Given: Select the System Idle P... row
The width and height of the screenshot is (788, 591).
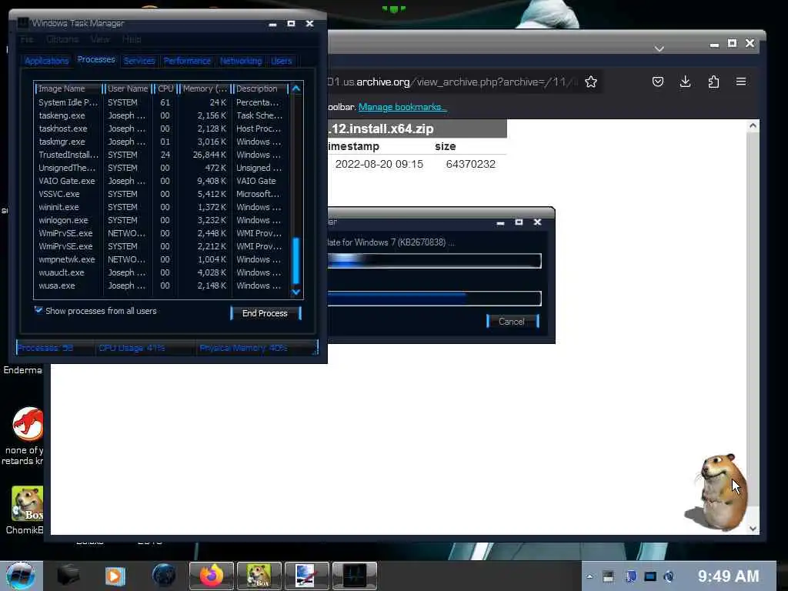Looking at the screenshot, I should pos(162,102).
